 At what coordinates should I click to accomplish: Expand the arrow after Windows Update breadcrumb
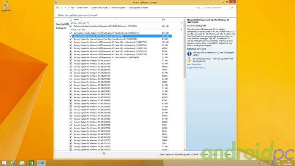click(x=127, y=8)
